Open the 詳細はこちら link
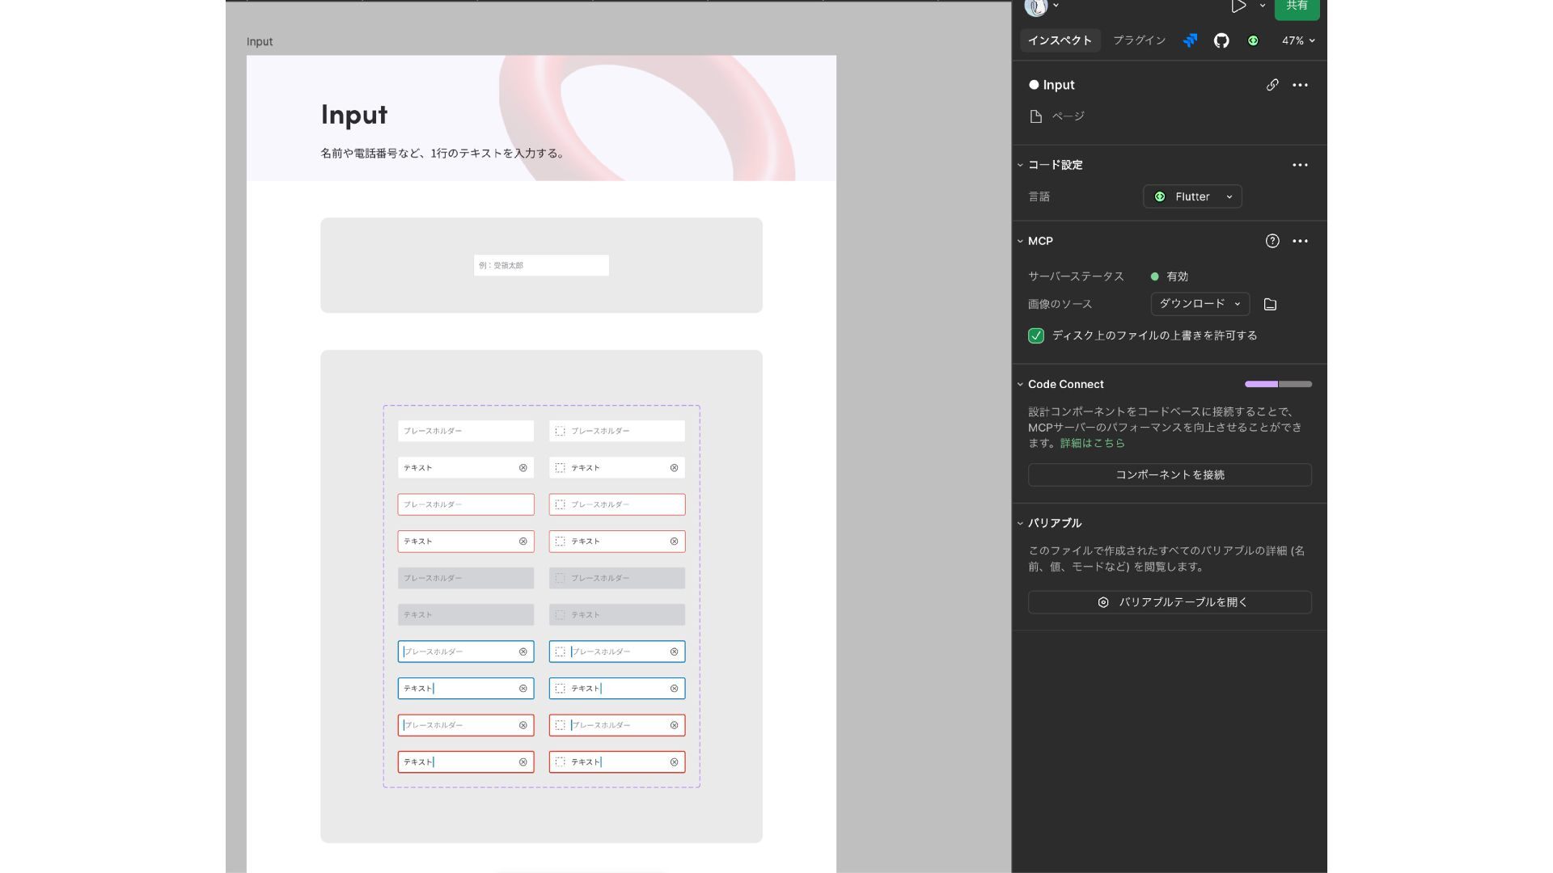Image resolution: width=1553 pixels, height=873 pixels. [x=1092, y=443]
